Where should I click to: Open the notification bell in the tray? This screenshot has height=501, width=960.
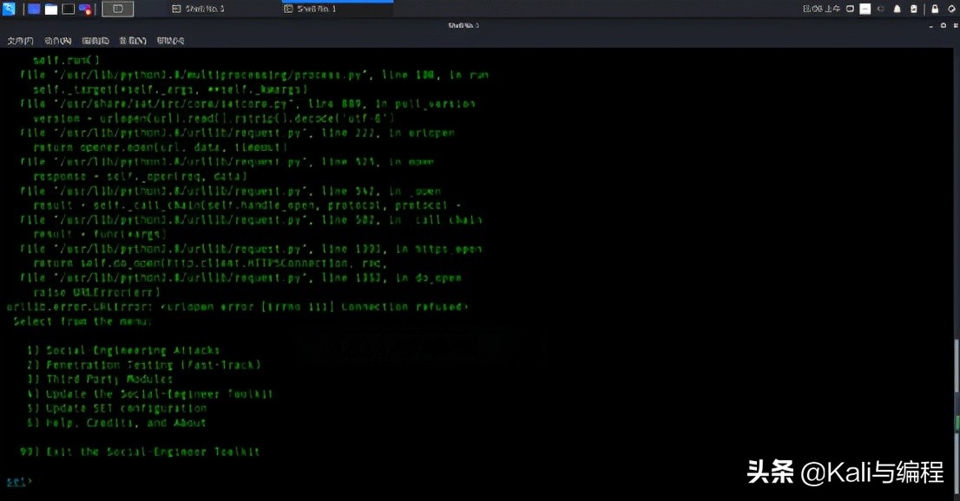tap(897, 10)
